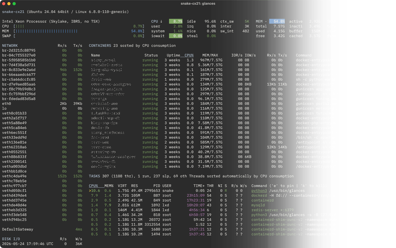Click containers 'Uptime' column header

(x=173, y=55)
